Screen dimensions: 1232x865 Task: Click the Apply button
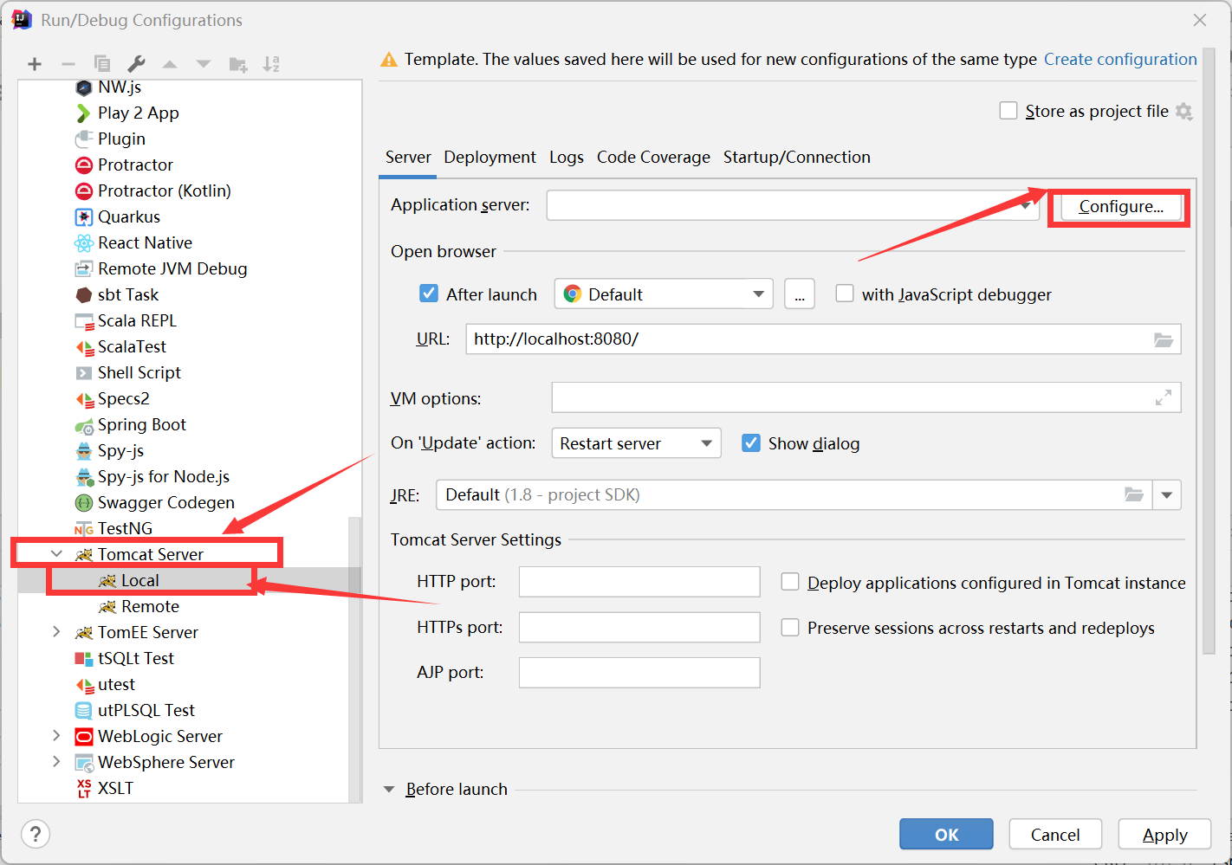click(x=1164, y=835)
